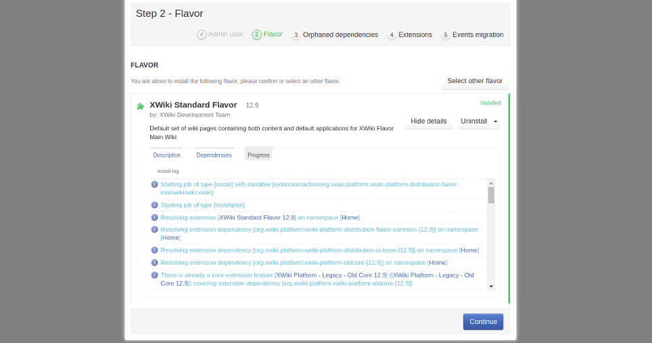
Task: Click install log scroll down arrow
Action: point(491,286)
